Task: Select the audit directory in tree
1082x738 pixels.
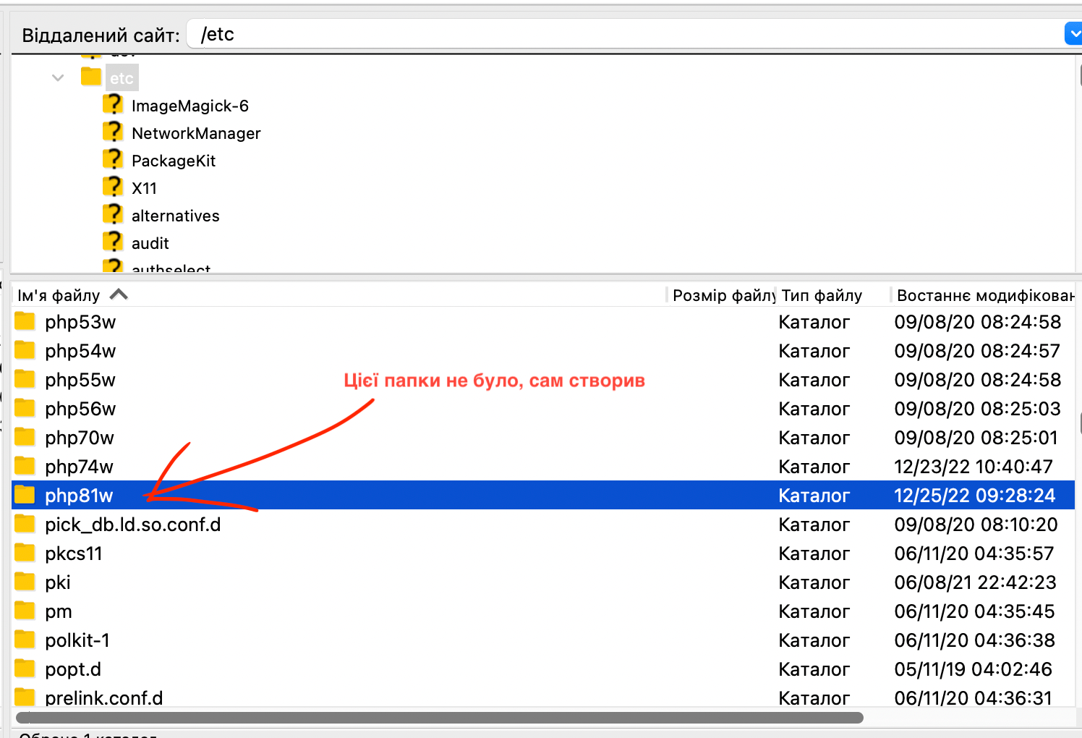Action: 150,243
